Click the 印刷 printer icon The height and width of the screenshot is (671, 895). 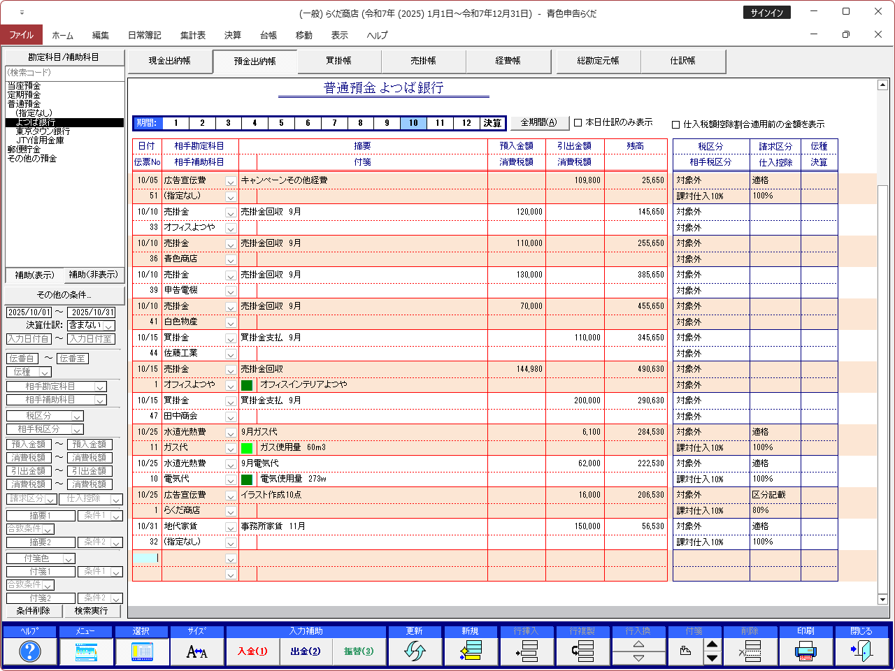805,651
